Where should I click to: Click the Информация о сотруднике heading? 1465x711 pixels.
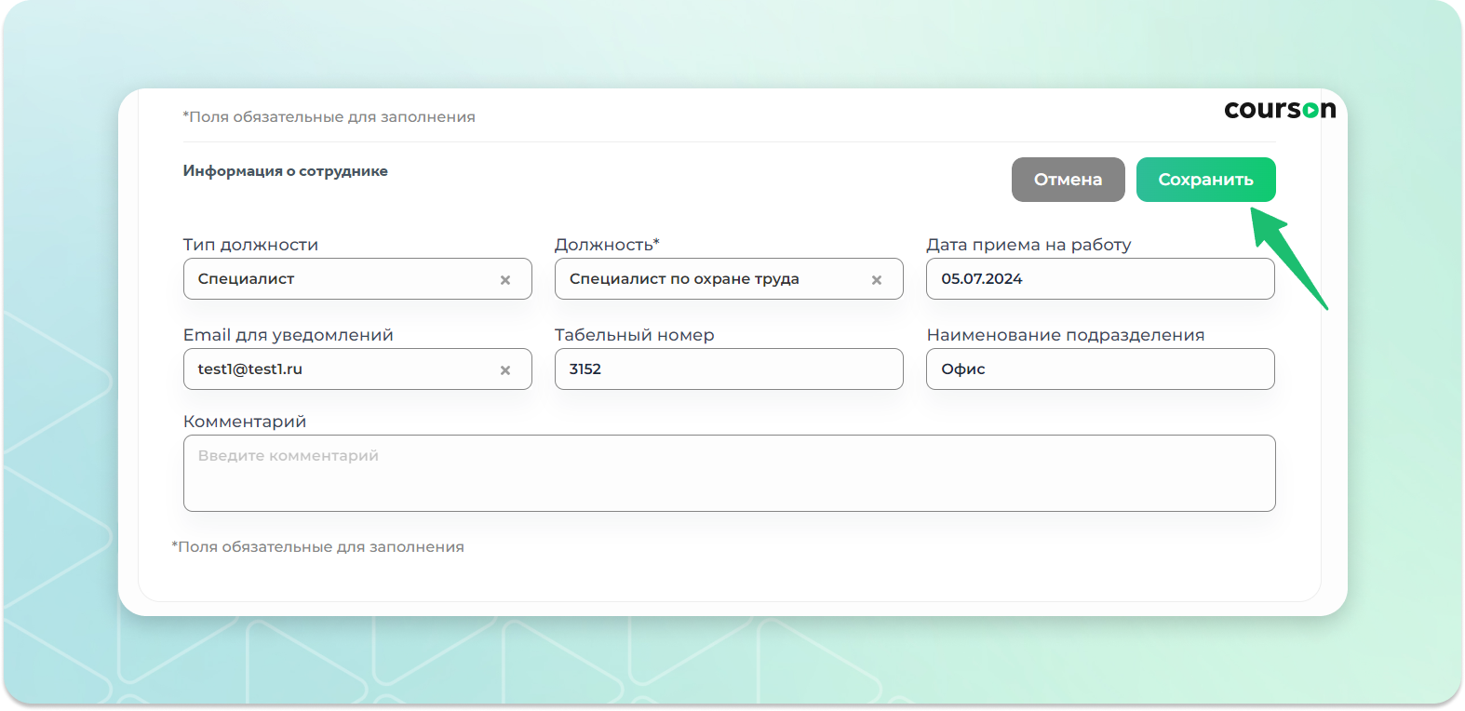tap(285, 171)
